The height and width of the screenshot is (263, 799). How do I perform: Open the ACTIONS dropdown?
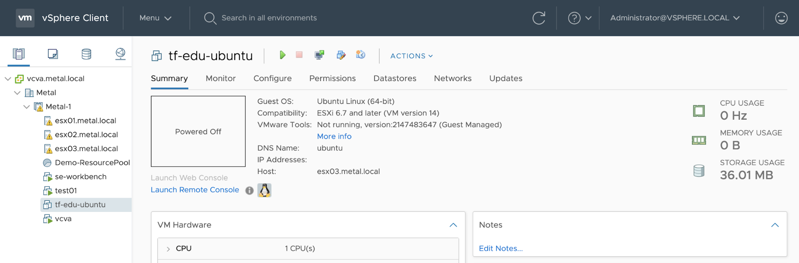[x=412, y=56]
